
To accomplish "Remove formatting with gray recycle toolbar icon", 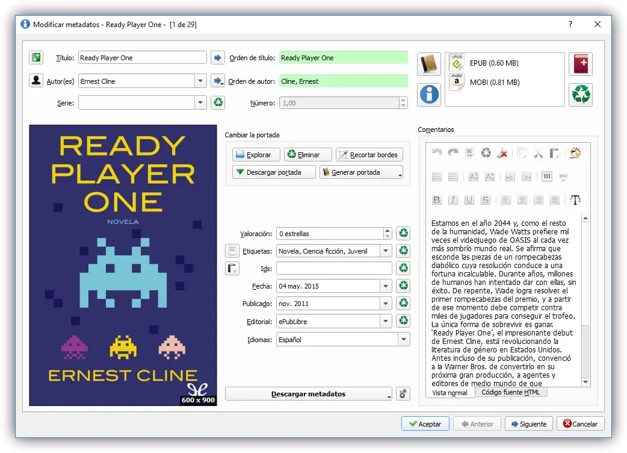I will pos(486,153).
